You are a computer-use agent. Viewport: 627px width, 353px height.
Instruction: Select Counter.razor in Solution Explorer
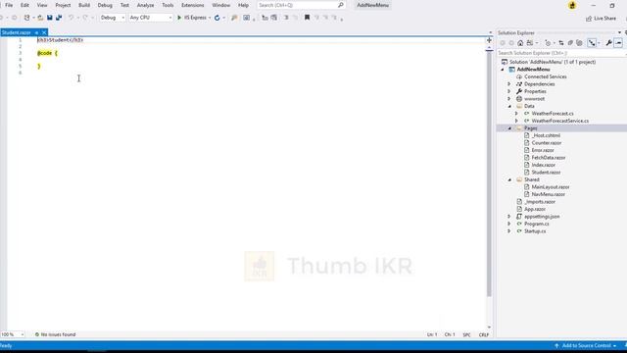coord(547,143)
